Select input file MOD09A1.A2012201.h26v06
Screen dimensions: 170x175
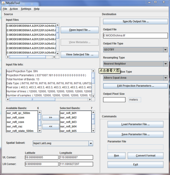point(31,52)
